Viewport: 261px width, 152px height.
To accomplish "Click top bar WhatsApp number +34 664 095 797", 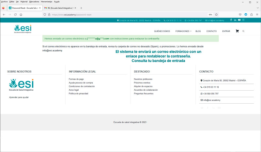I will tap(193, 20).
